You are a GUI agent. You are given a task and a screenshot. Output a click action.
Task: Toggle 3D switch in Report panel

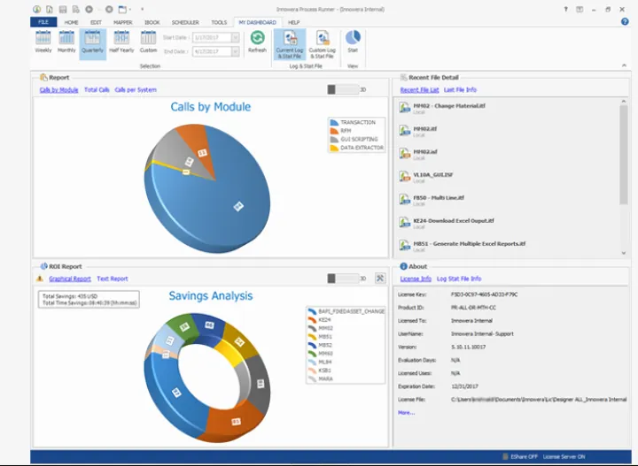(x=343, y=89)
